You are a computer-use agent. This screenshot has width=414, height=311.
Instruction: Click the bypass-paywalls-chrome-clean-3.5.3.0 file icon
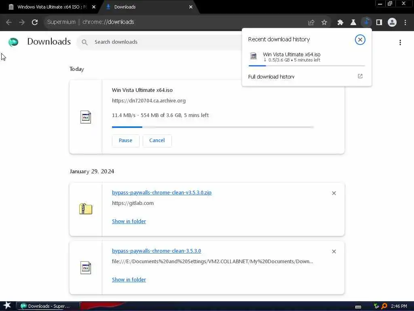coord(86,268)
